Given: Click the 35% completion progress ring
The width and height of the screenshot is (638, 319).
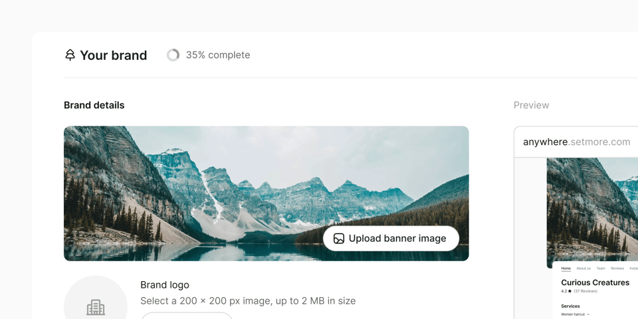Looking at the screenshot, I should [x=173, y=55].
